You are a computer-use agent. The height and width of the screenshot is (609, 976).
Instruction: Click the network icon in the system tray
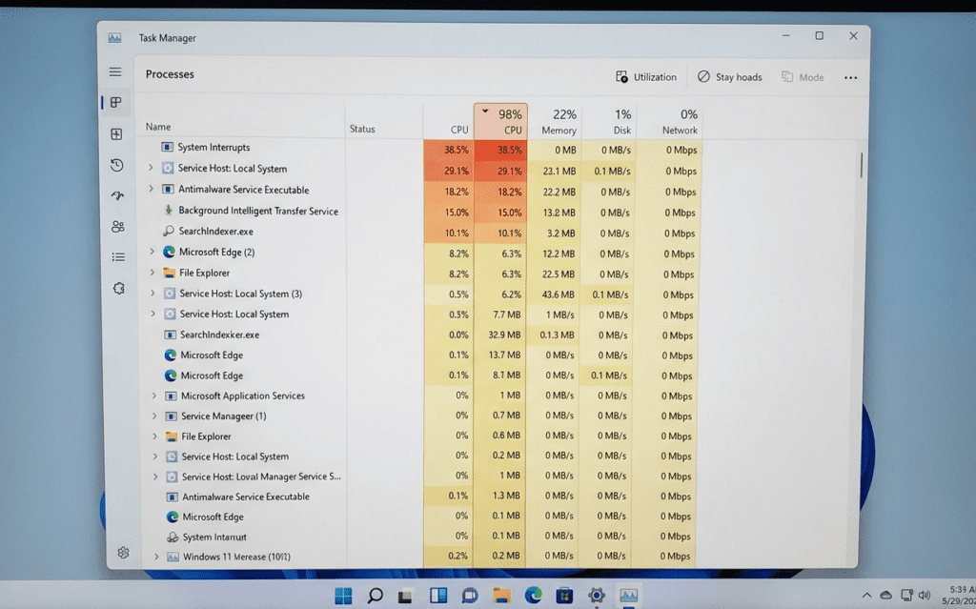tap(906, 596)
